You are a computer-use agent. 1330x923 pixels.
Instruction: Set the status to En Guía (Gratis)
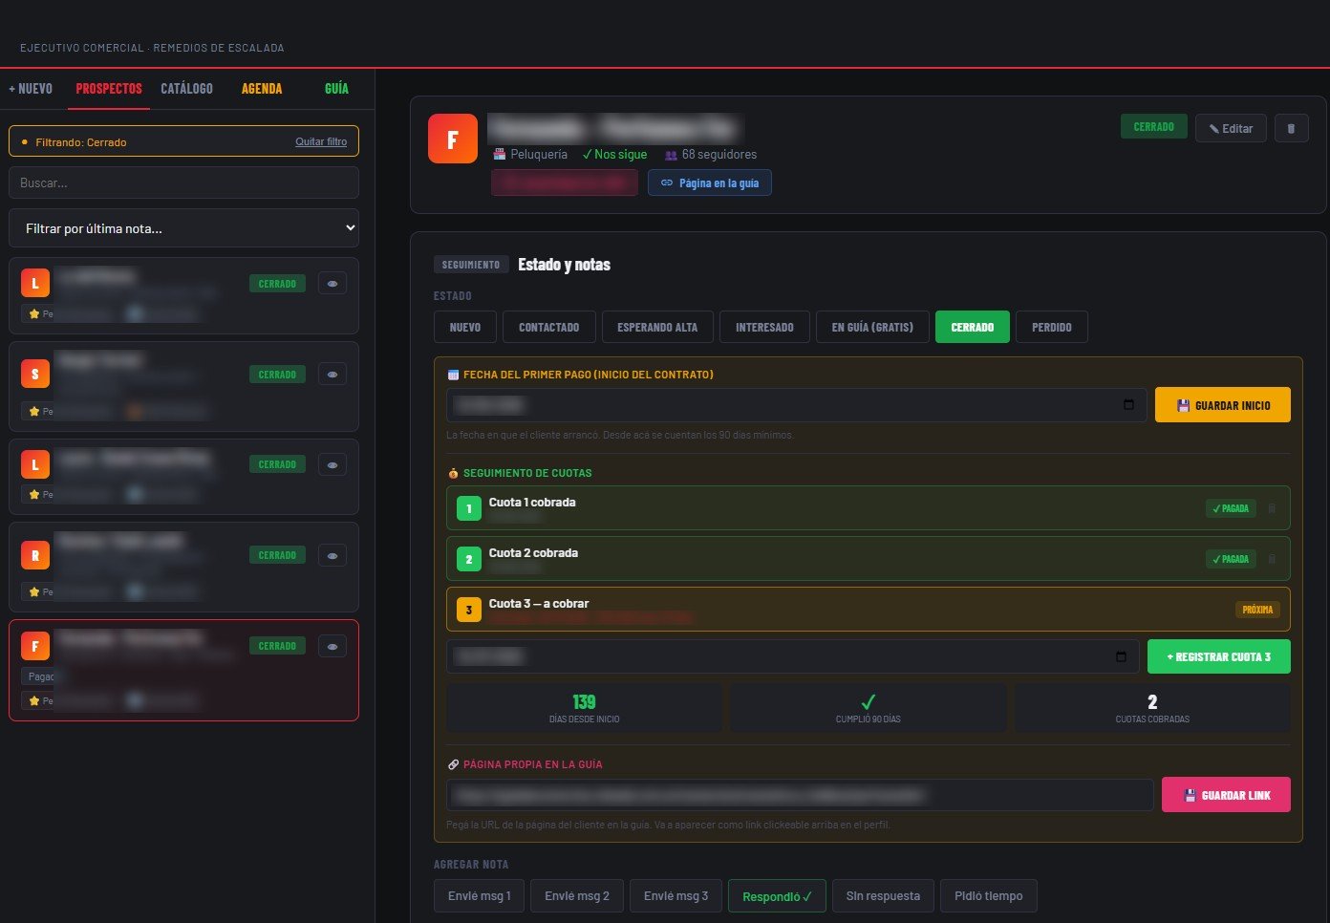(872, 327)
